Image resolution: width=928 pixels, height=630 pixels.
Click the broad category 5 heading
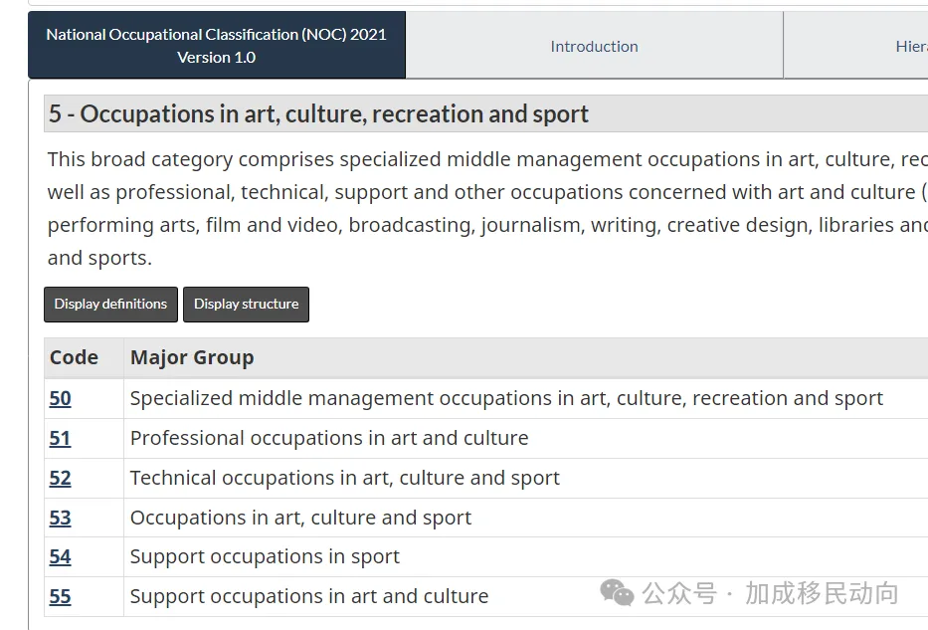click(318, 114)
